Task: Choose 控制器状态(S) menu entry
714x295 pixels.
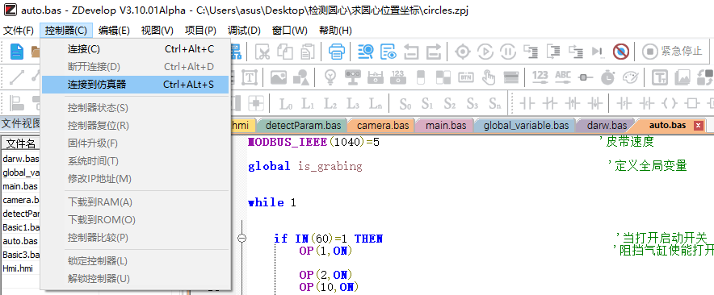Action: tap(135, 108)
